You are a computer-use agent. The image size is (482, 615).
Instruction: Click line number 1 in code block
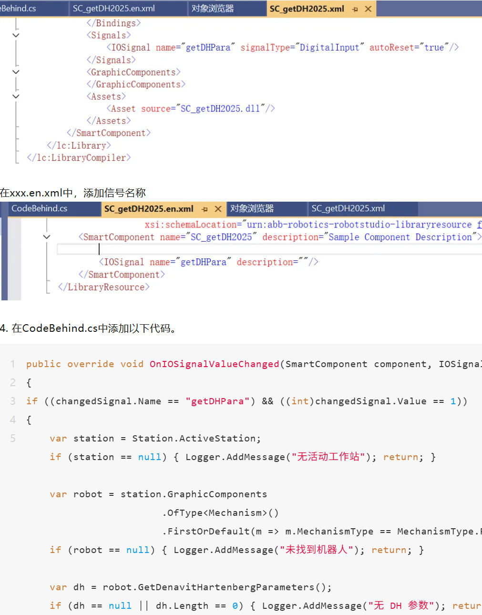[13, 364]
